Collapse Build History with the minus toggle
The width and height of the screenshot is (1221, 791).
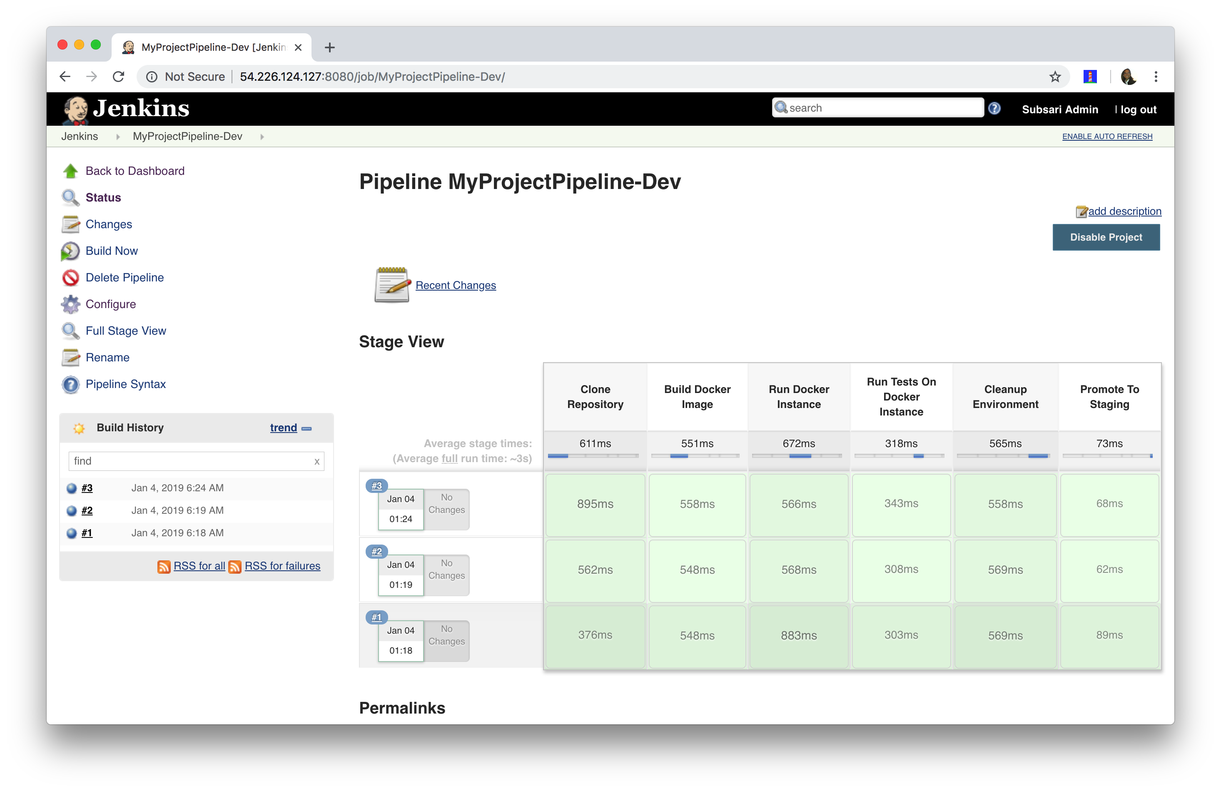click(x=307, y=428)
